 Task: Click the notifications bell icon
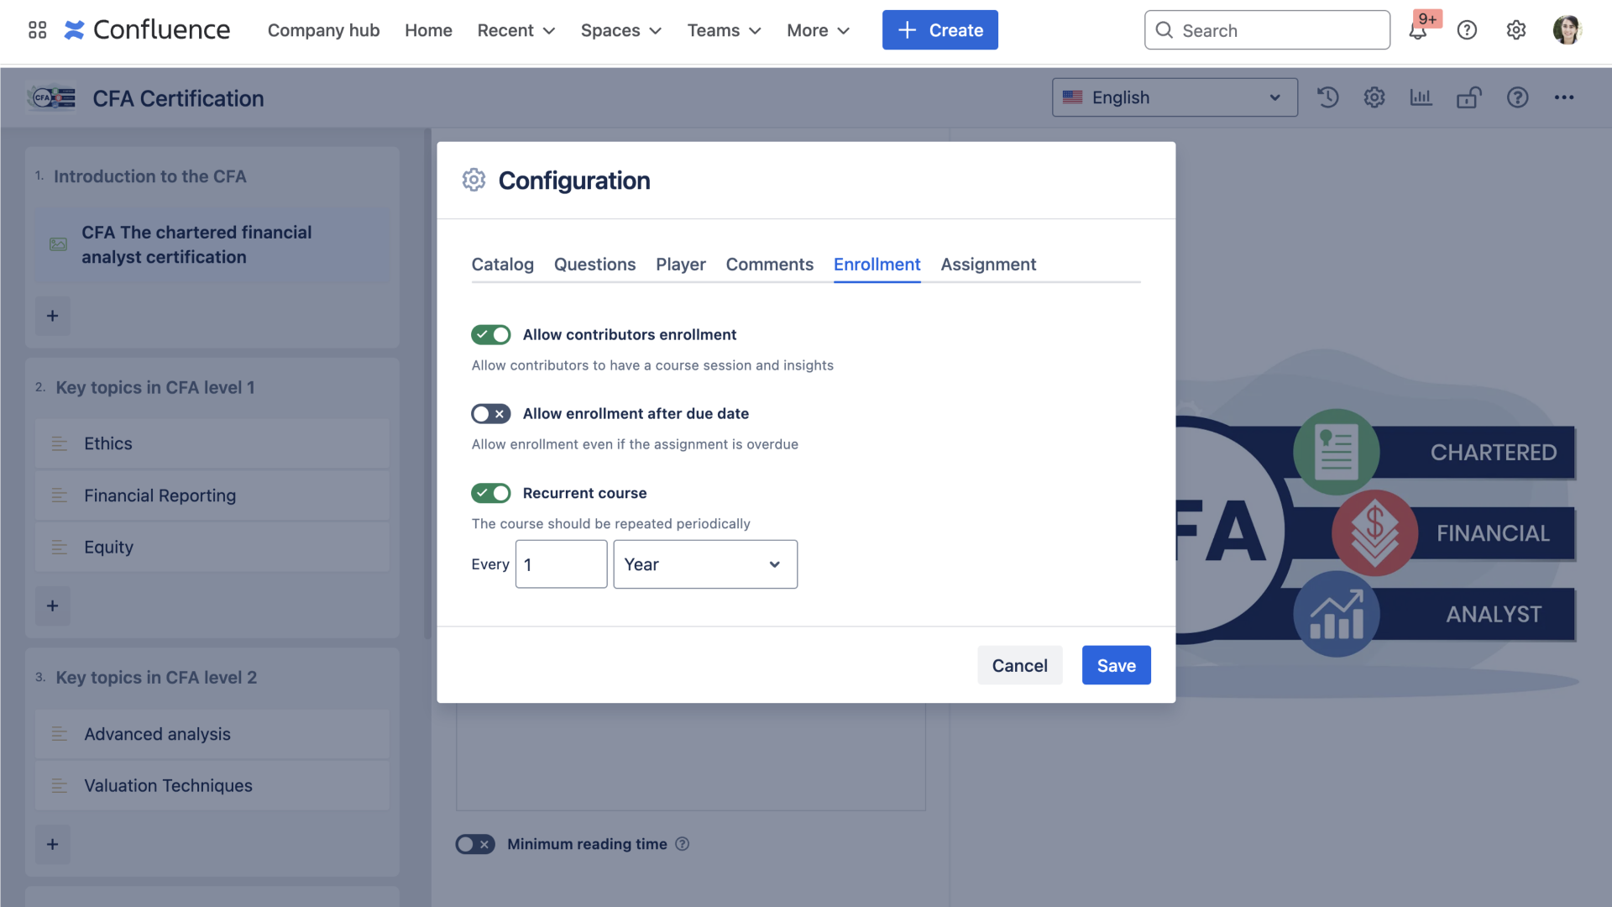click(1418, 31)
